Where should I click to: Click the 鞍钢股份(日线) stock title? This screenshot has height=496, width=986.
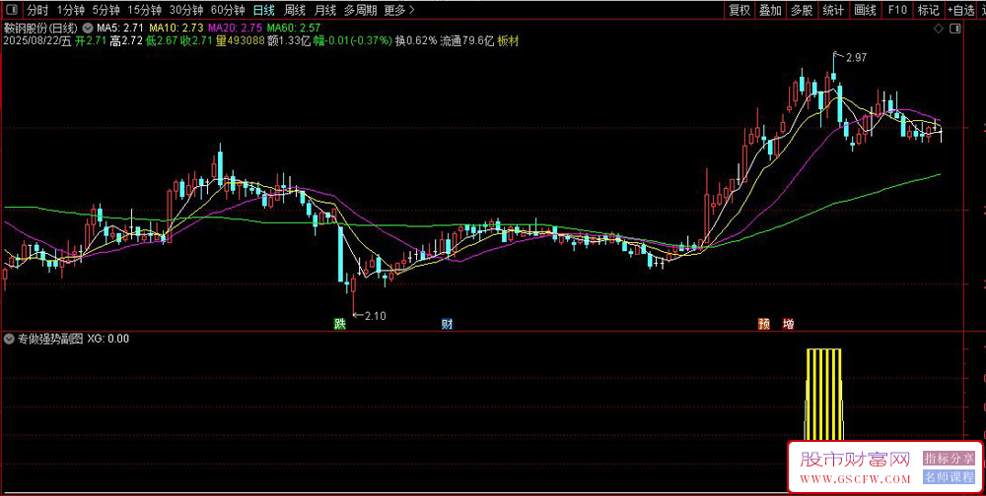(x=40, y=29)
